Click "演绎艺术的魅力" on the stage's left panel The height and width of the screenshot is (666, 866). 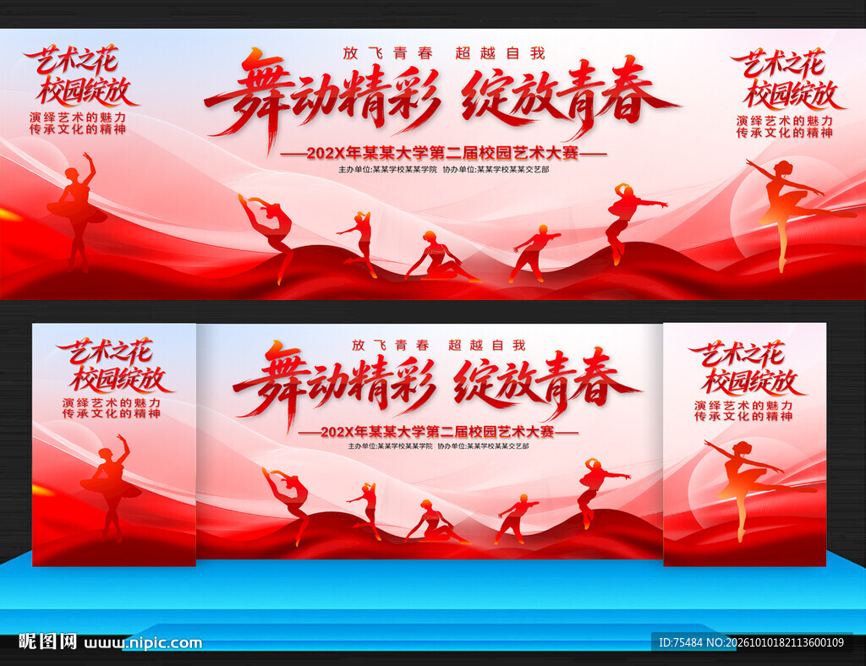111,403
